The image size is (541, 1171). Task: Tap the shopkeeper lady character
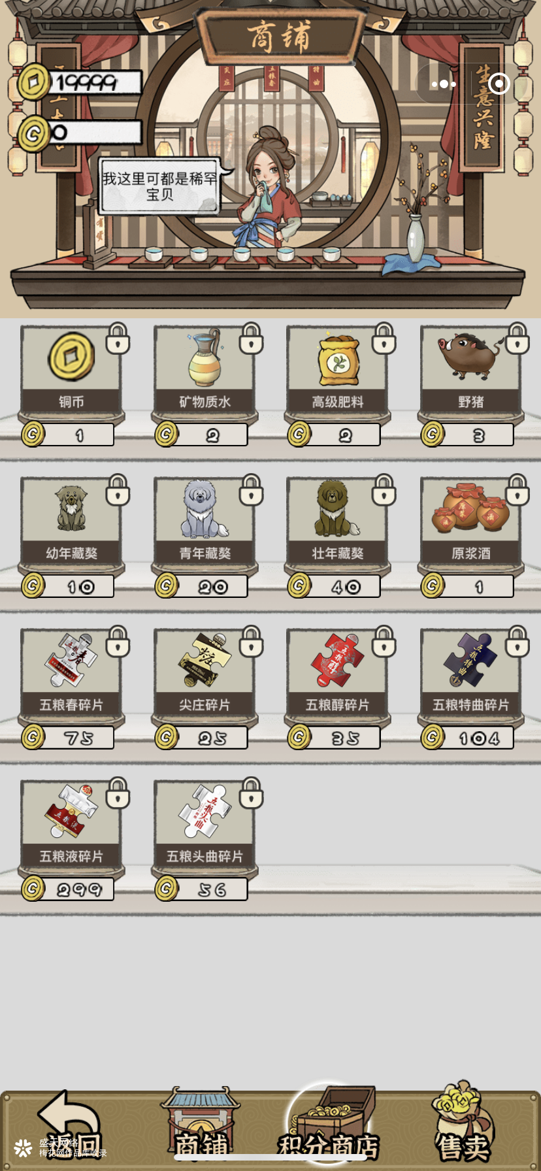[x=272, y=190]
